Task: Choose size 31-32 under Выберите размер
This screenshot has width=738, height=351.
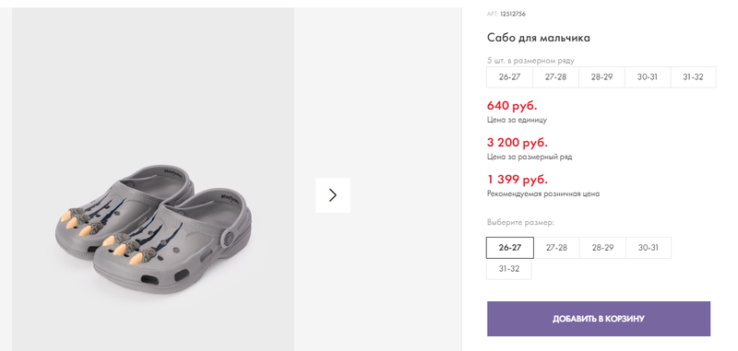Action: 509,269
